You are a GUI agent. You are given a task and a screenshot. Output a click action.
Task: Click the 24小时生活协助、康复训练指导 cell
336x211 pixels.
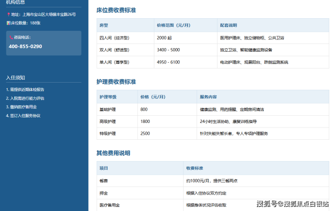coord(263,122)
